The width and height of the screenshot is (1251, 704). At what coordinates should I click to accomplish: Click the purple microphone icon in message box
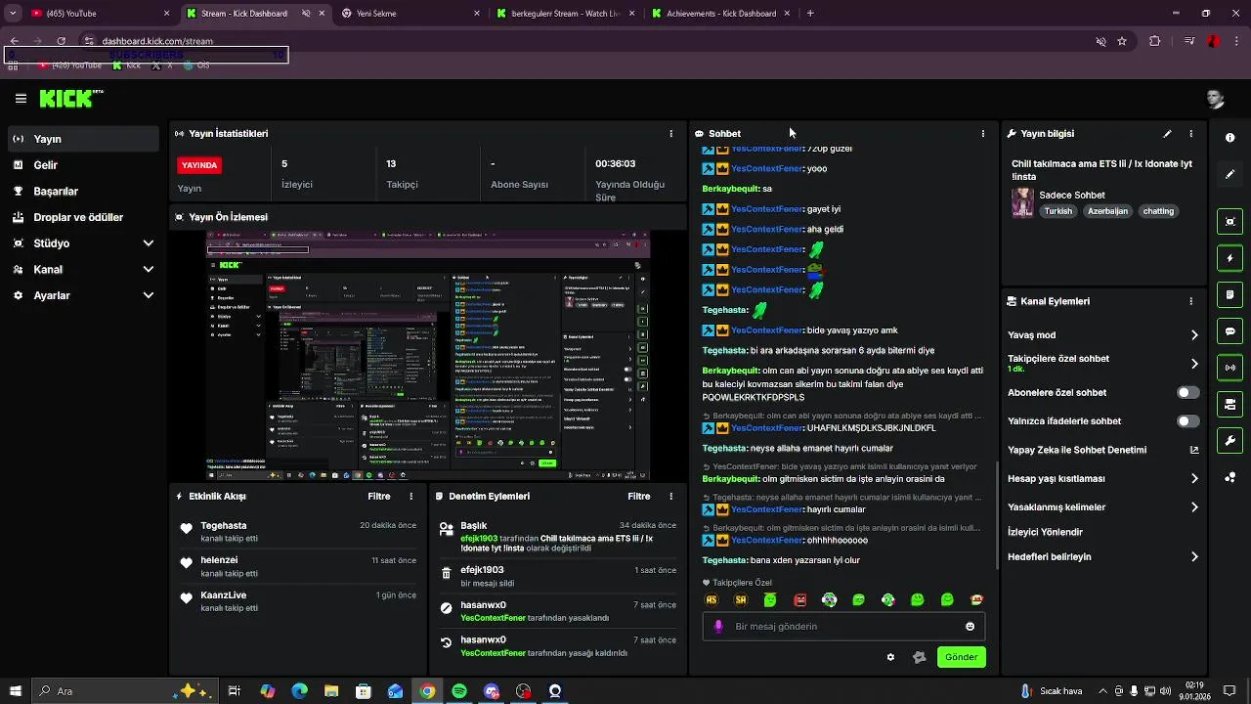pos(718,627)
